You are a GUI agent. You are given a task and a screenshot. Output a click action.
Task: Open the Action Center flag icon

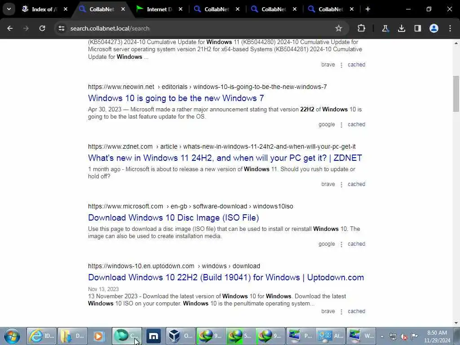click(414, 336)
